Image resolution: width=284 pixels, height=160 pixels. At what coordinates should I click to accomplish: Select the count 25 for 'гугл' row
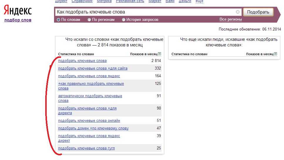(159, 148)
